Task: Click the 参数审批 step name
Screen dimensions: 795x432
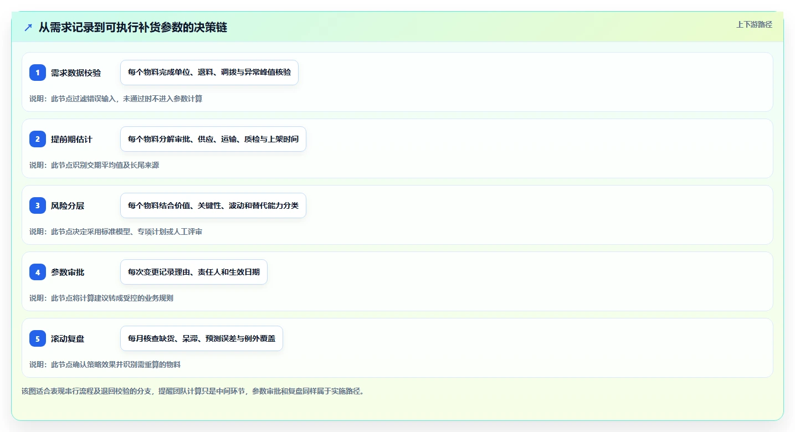Action: point(68,272)
